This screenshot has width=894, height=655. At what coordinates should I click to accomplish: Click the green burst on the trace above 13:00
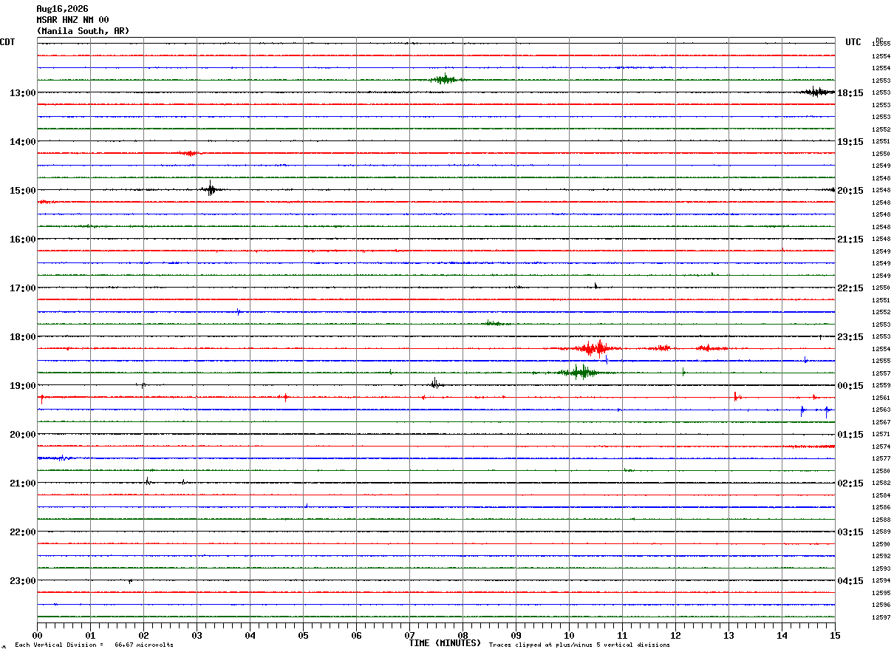coord(445,79)
